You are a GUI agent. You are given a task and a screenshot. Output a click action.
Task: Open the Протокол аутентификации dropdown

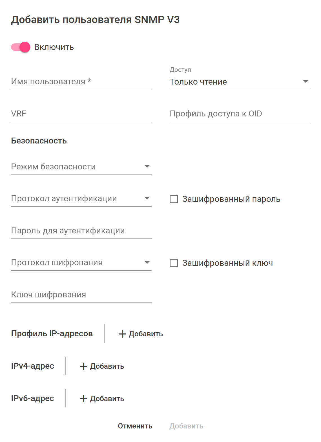coord(81,199)
